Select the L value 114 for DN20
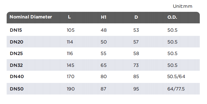207x104 pixels. tap(70, 42)
